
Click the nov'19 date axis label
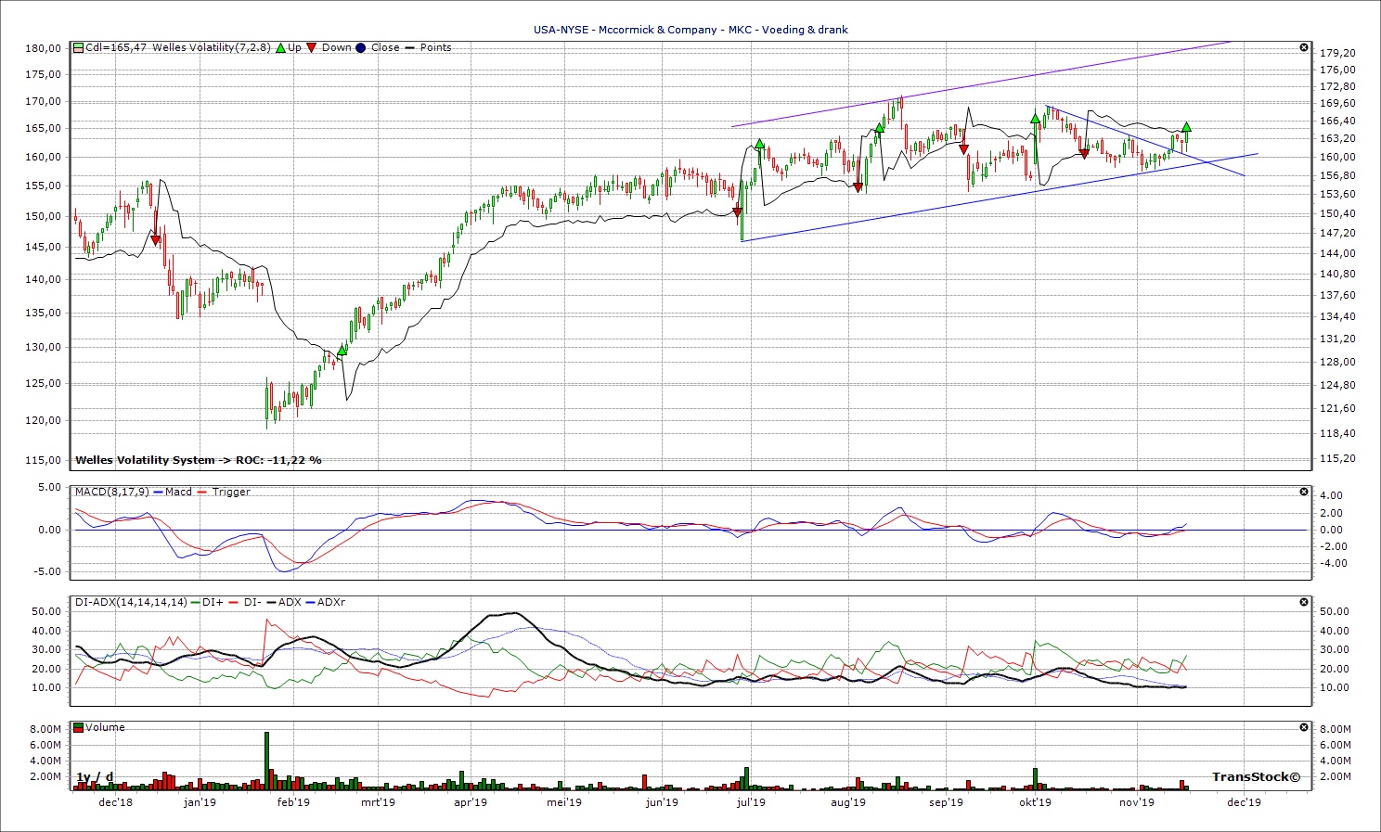pos(1136,802)
